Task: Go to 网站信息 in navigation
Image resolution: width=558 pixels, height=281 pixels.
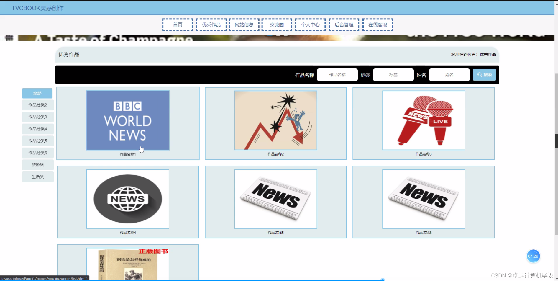Action: pos(244,25)
